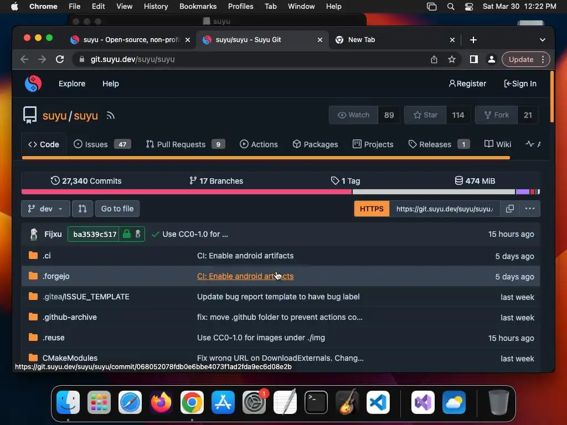This screenshot has height=425, width=567.
Task: Open Finder from the Dock
Action: pos(68,402)
